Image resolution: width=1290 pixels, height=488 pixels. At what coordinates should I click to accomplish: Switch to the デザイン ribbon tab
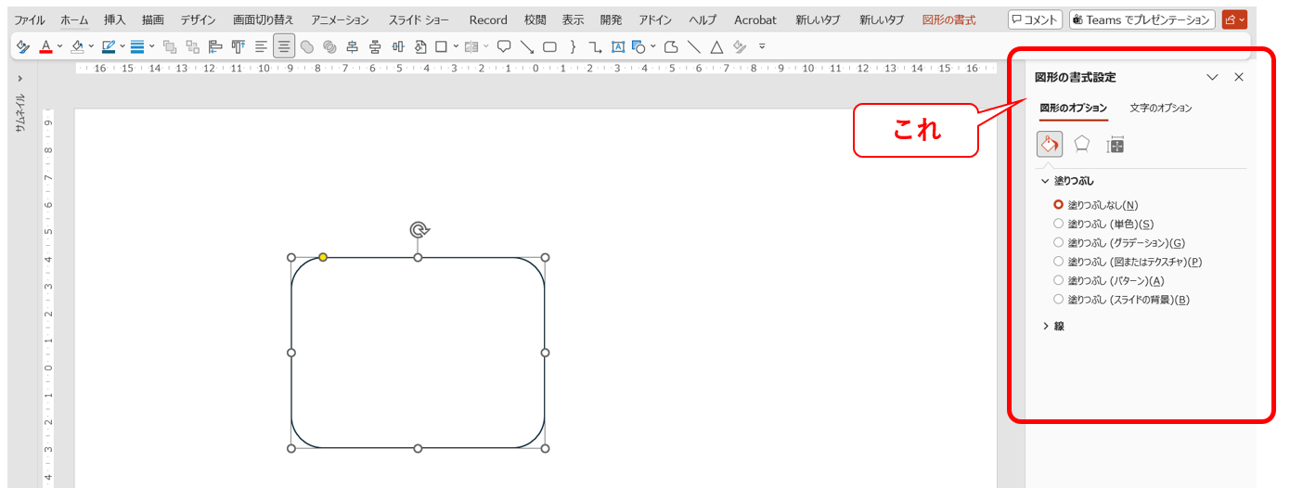[x=198, y=19]
